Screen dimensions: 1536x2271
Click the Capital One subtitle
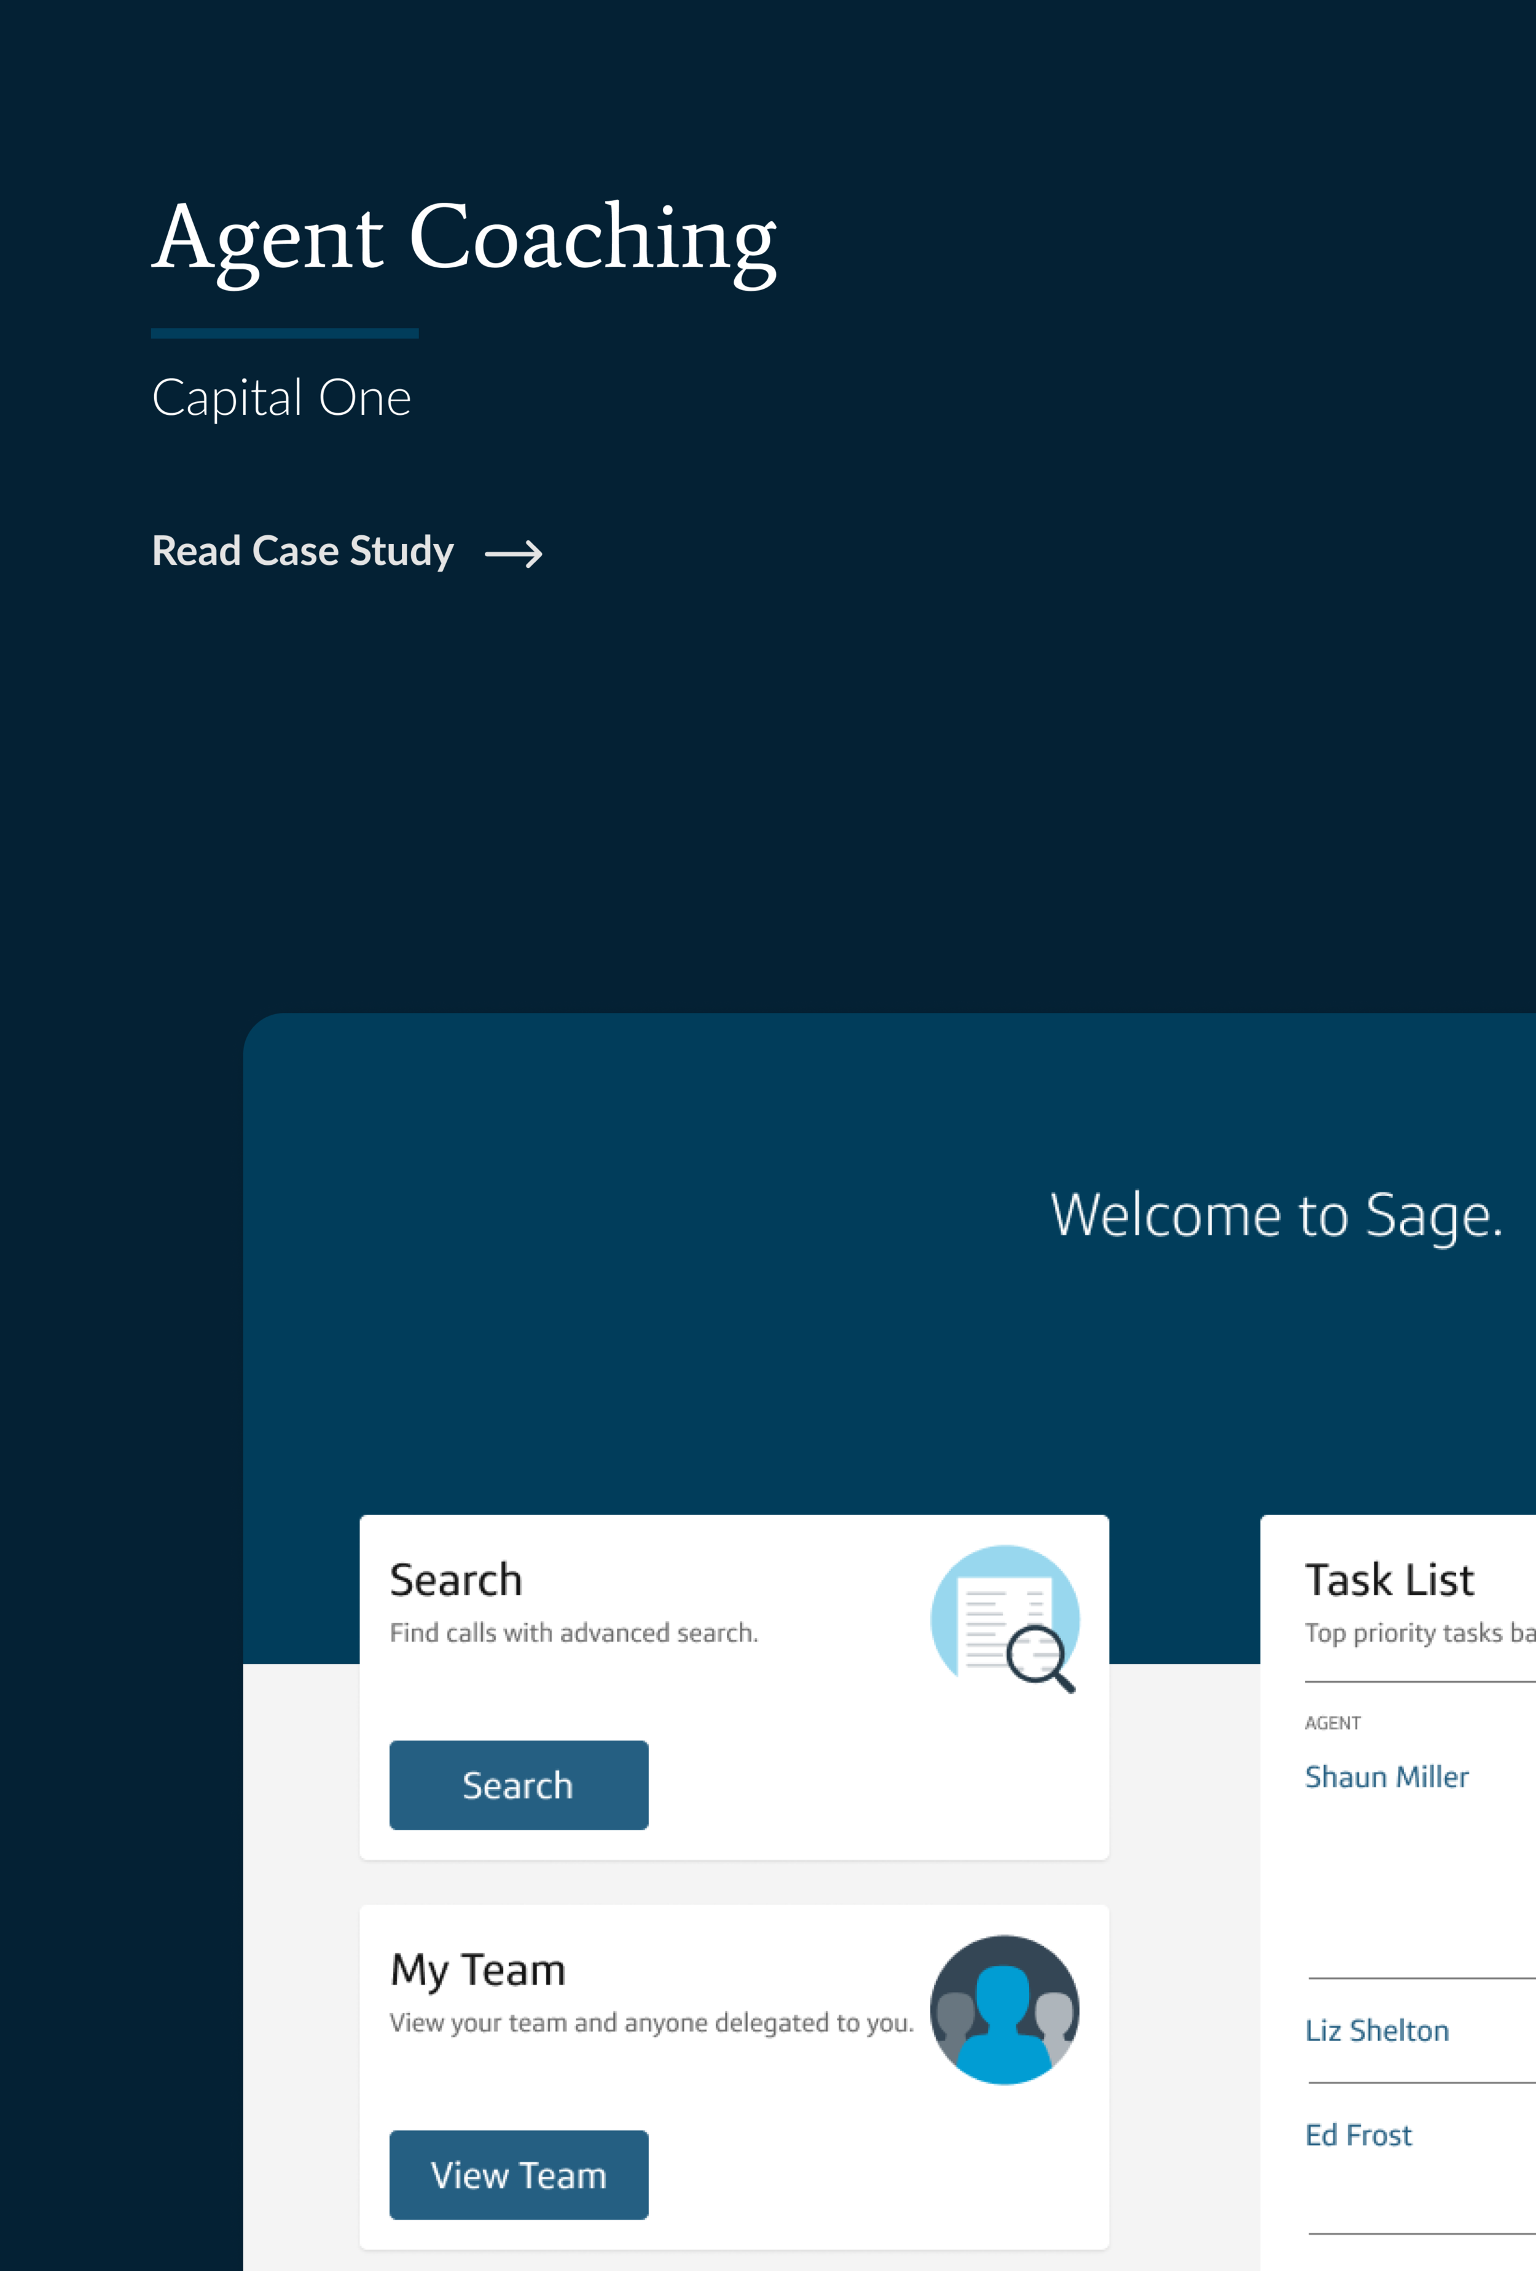pos(281,399)
